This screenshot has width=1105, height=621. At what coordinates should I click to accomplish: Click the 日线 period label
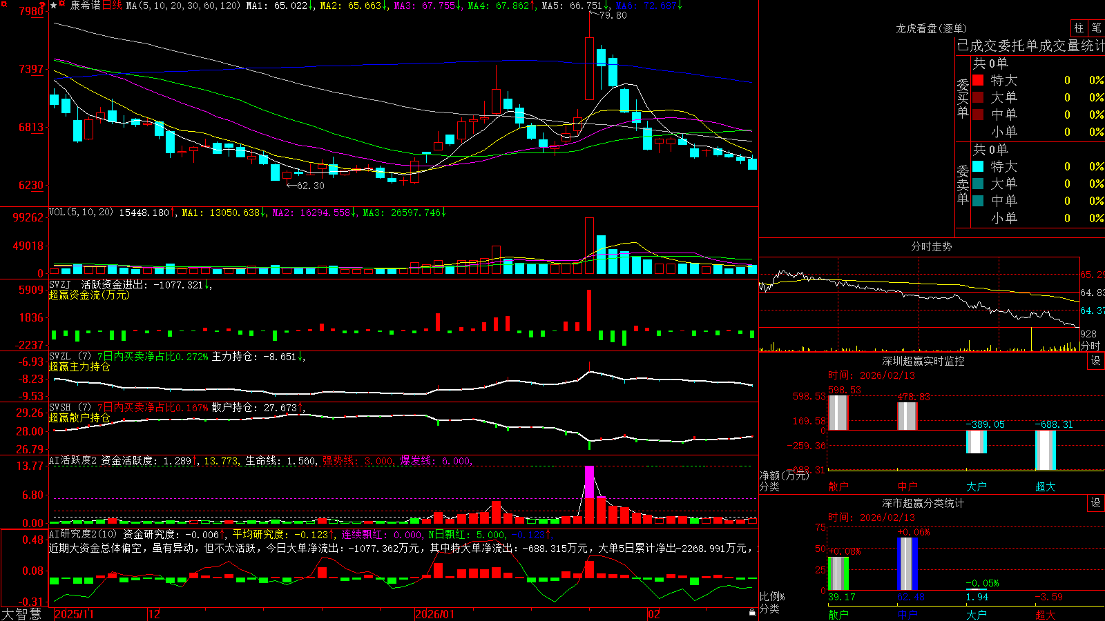113,6
